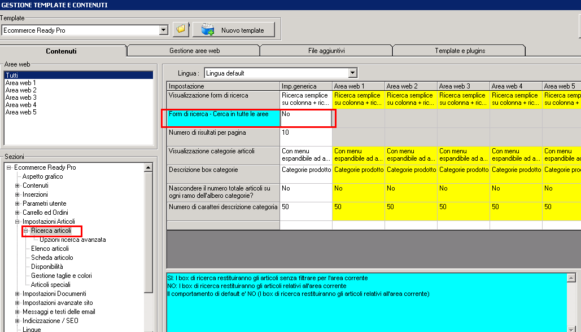Screen dimensions: 581x332
Task: Select Ricerca articoli in the tree
Action: point(51,231)
